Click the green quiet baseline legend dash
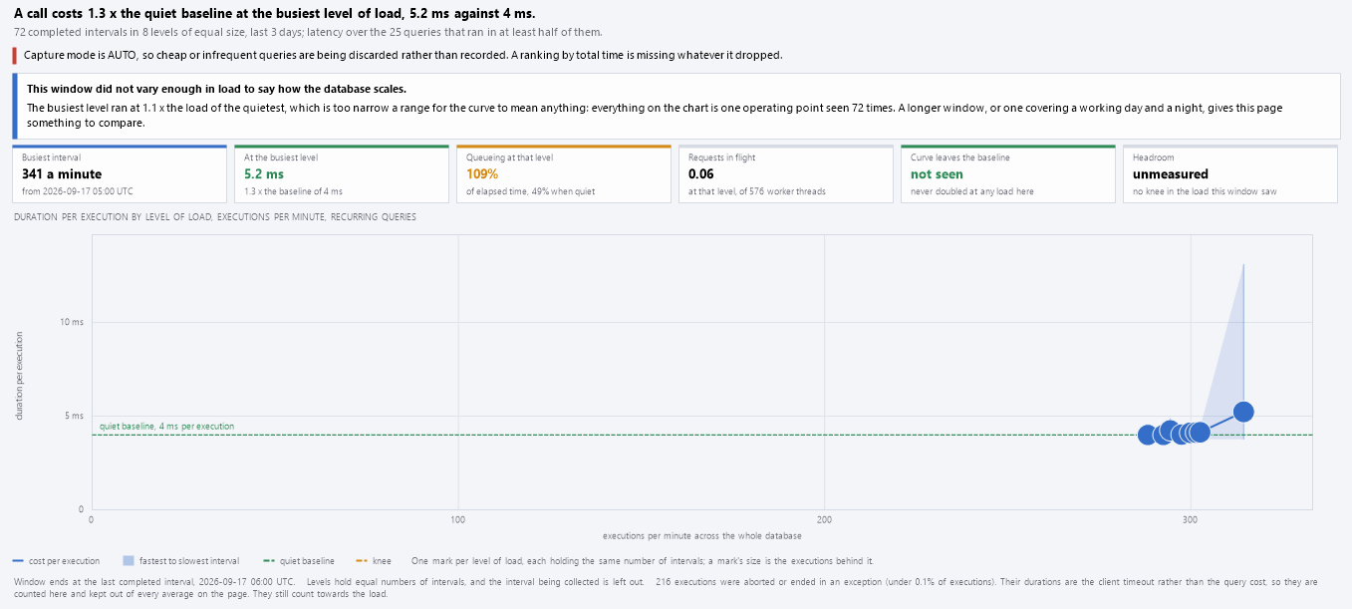The image size is (1352, 609). (x=269, y=561)
